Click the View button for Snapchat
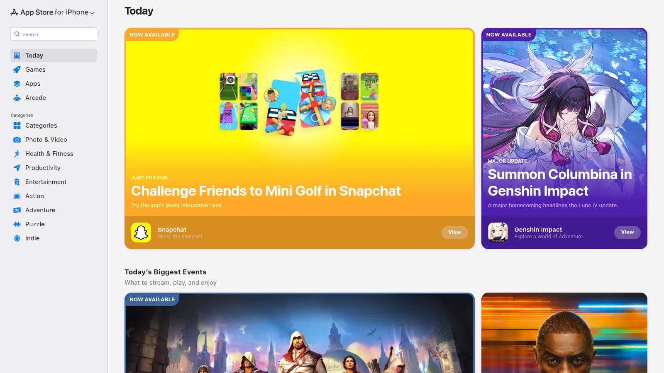 click(x=454, y=232)
